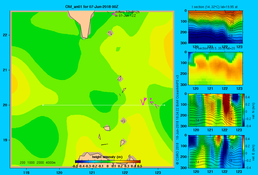The width and height of the screenshot is (258, 175).
Task: Click the 0.5 value on the height anomaly colorbar
Action: point(140,166)
